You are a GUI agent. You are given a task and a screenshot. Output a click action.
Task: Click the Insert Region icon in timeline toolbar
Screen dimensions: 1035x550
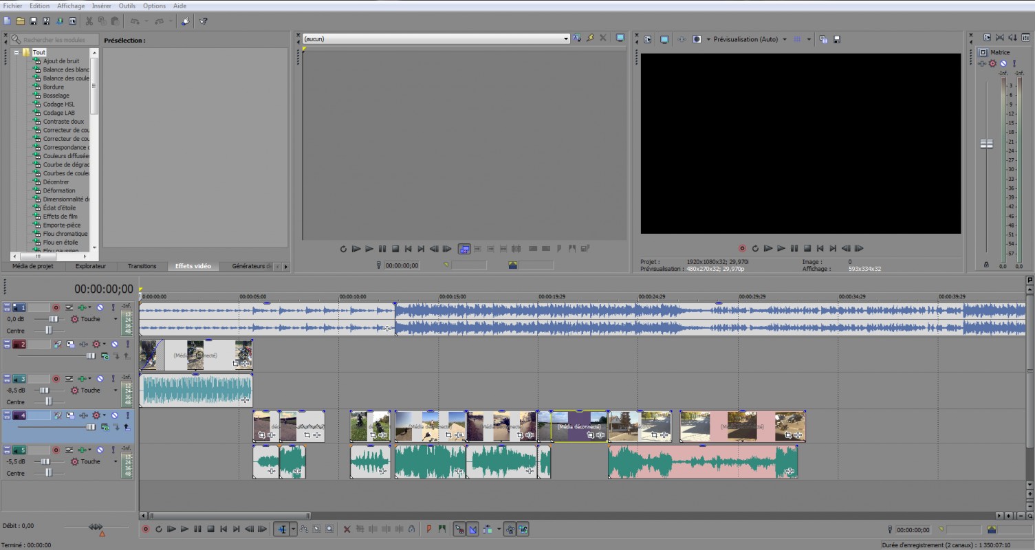click(x=442, y=529)
